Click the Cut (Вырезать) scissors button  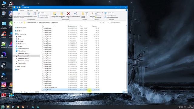pos(41,13)
